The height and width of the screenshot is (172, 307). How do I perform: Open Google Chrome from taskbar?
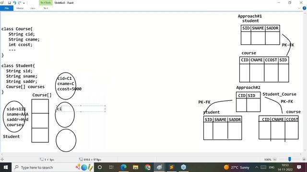coord(147,167)
